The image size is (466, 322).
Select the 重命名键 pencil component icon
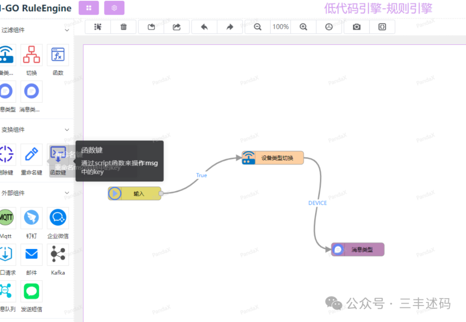tap(31, 155)
